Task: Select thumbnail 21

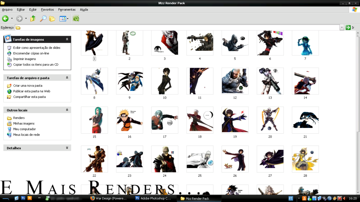Action: tap(305, 120)
